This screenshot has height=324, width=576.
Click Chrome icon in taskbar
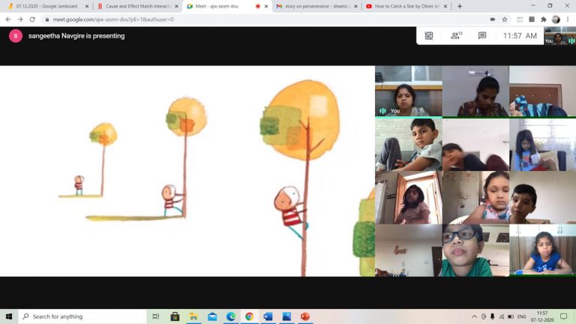point(249,316)
